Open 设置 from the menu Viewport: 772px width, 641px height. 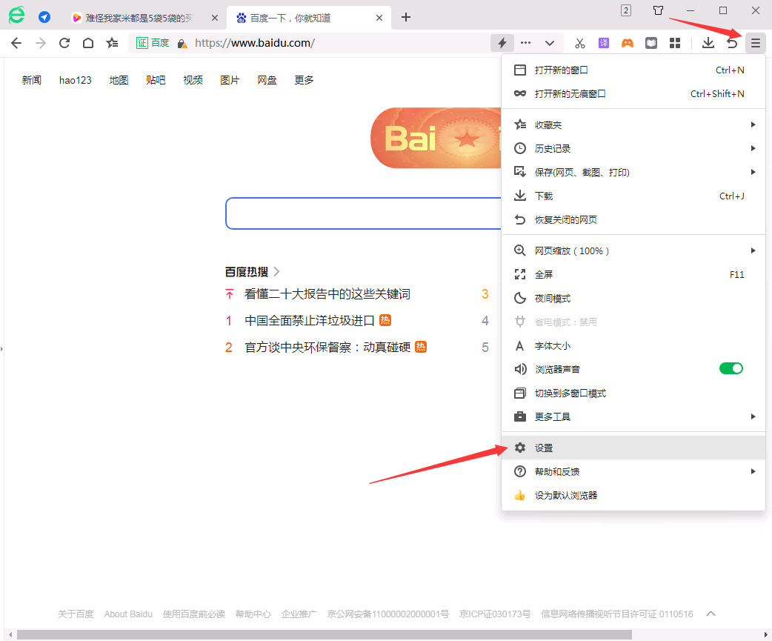(633, 448)
